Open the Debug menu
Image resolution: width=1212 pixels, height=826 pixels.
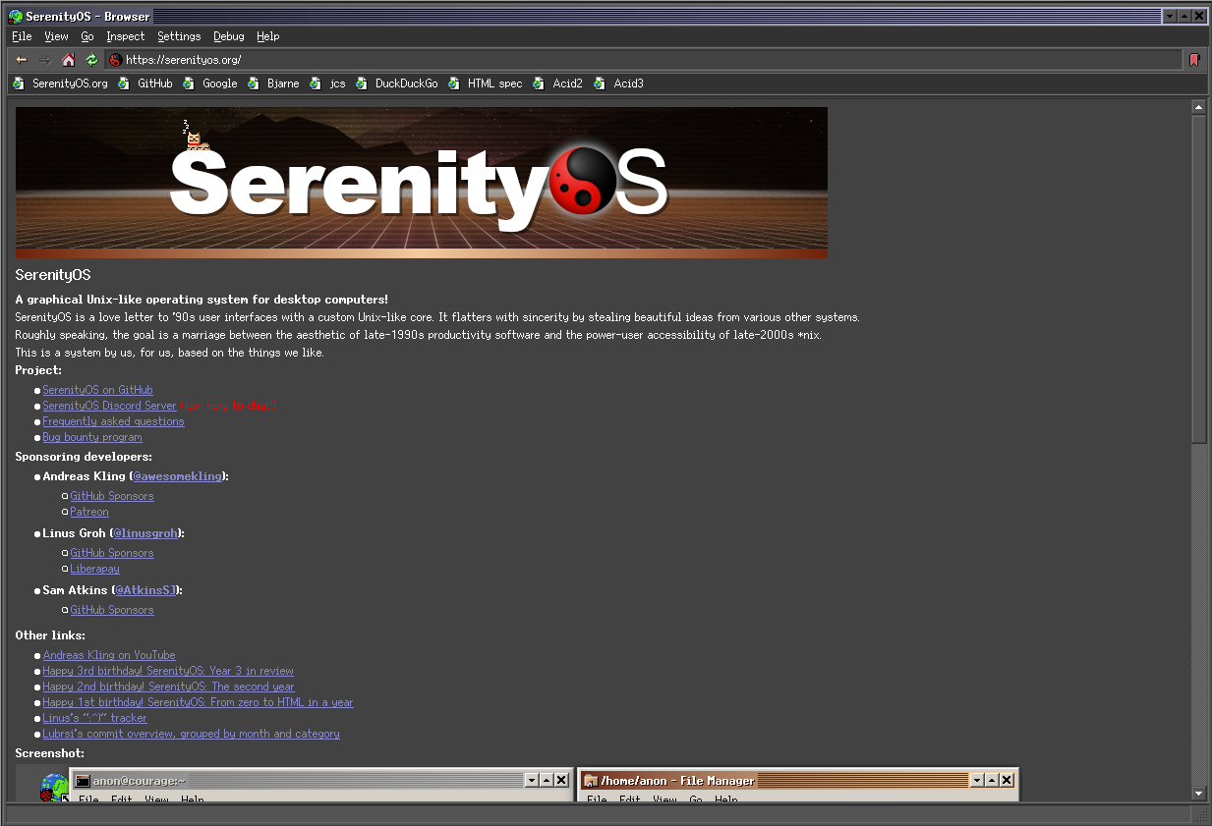(228, 36)
